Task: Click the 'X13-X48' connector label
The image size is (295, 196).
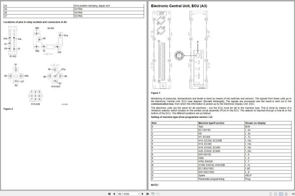Action: coord(35,104)
